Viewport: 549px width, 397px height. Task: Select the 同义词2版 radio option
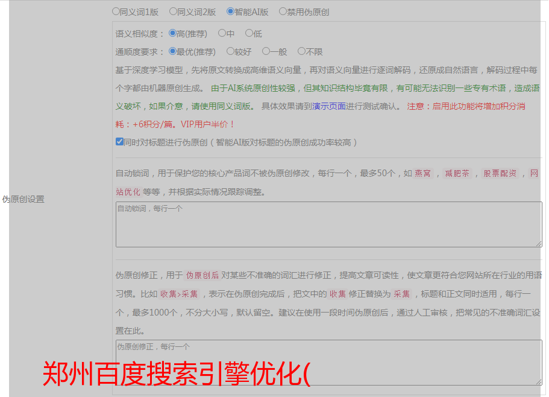click(x=173, y=11)
